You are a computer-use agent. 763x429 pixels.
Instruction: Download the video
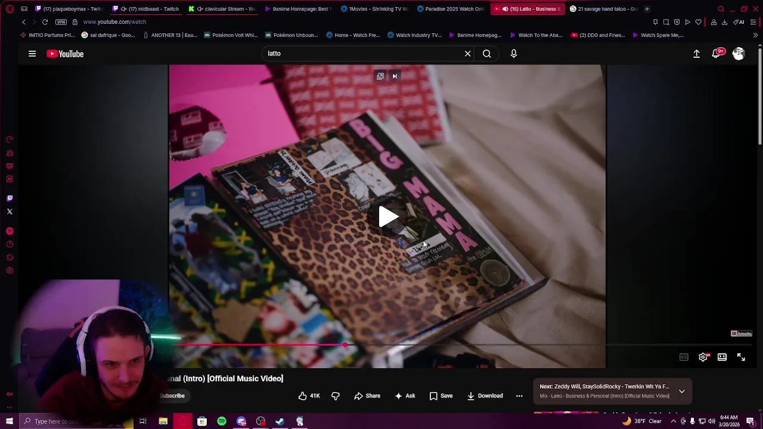click(x=485, y=396)
